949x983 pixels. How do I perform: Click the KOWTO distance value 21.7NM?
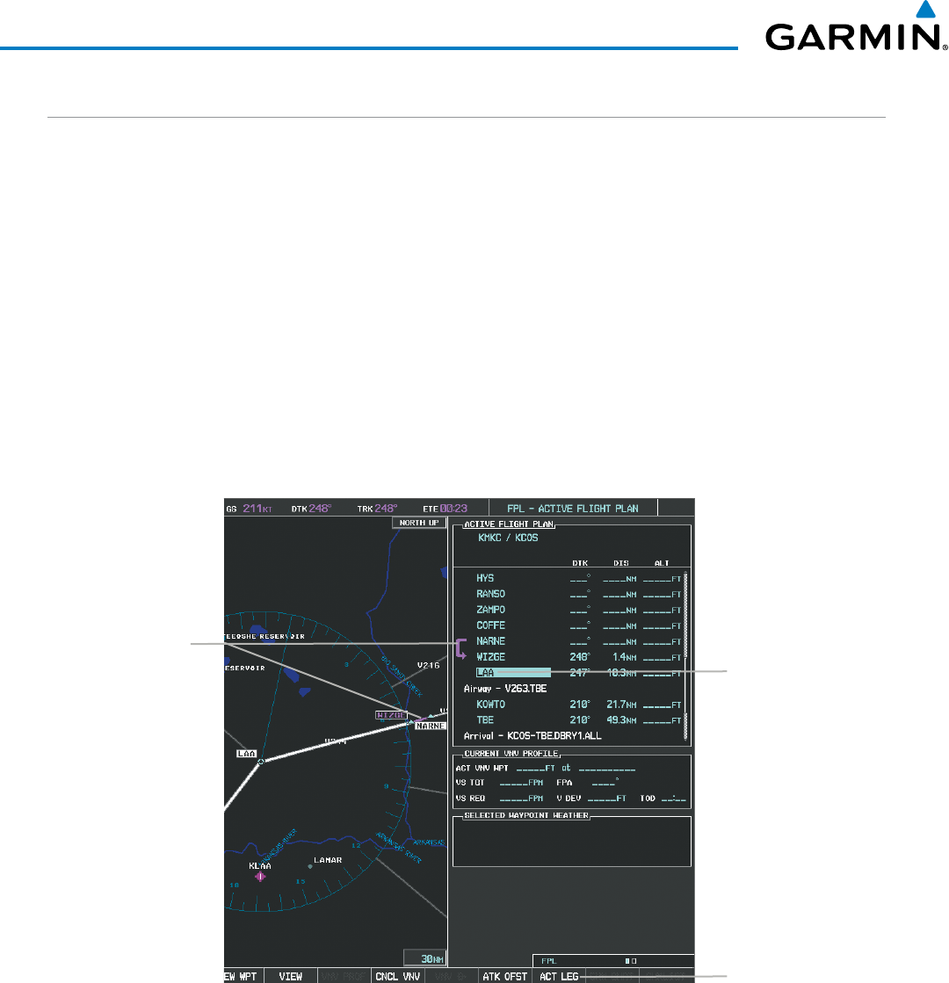[x=621, y=705]
